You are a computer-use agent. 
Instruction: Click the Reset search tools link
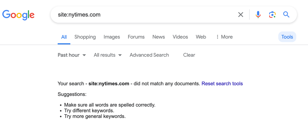point(222,84)
